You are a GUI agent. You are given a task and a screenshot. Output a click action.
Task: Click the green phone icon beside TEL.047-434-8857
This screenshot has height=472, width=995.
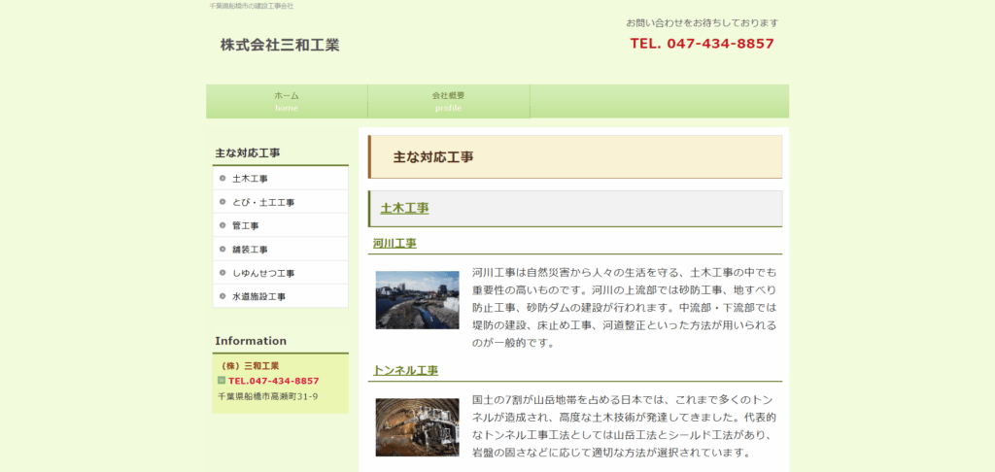click(222, 381)
